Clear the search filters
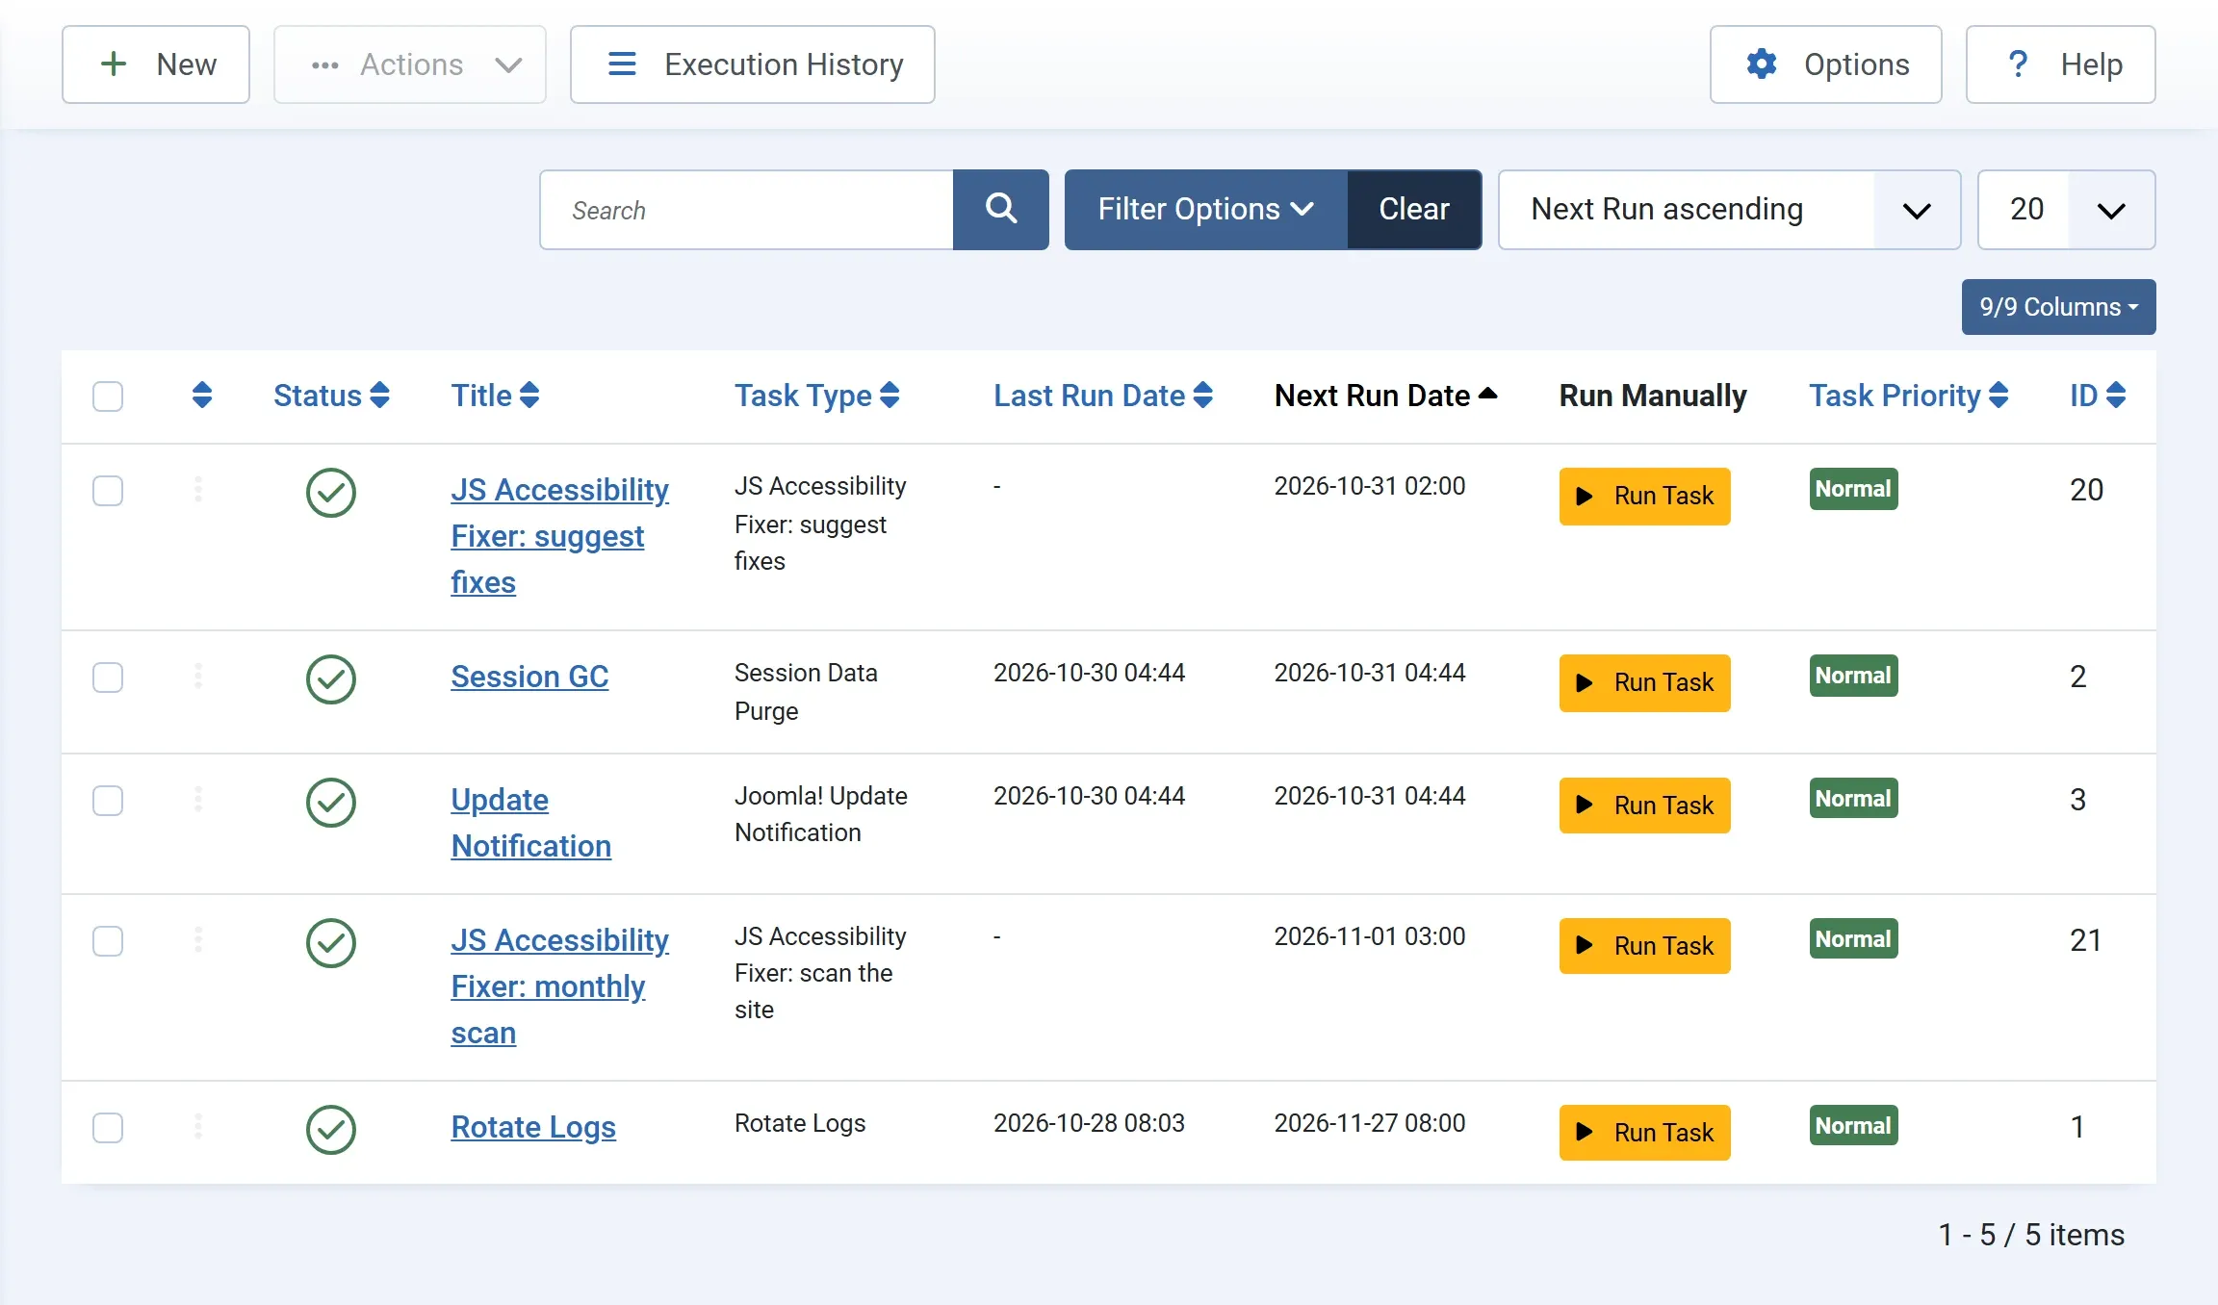 click(x=1414, y=210)
